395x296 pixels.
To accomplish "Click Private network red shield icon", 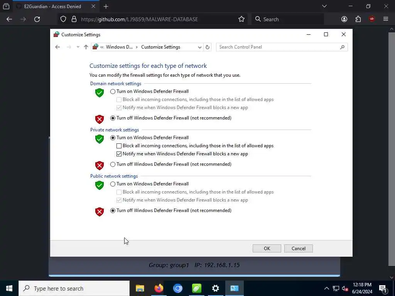I will coord(100,165).
